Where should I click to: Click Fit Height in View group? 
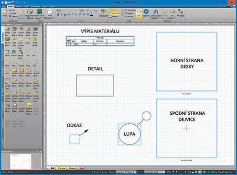click(x=128, y=13)
